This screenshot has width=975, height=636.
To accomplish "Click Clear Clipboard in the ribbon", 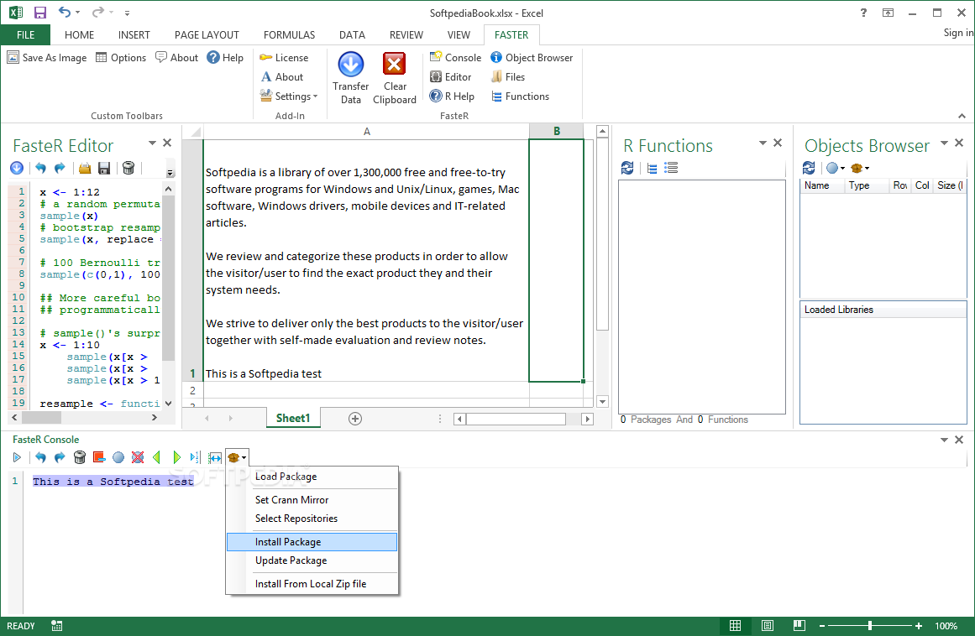I will (394, 78).
